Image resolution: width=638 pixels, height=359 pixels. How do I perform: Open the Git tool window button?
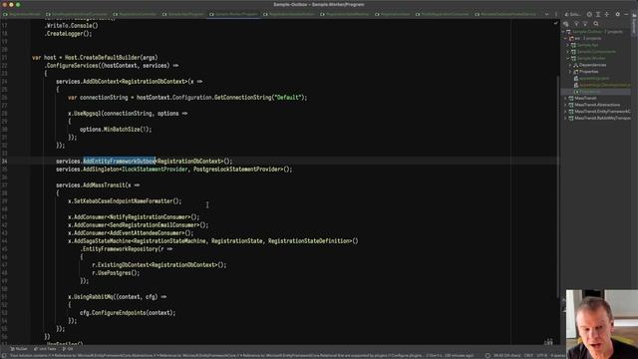tap(68, 349)
